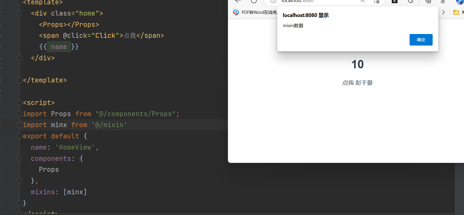
Task: Click the export default keyword
Action: pos(51,136)
